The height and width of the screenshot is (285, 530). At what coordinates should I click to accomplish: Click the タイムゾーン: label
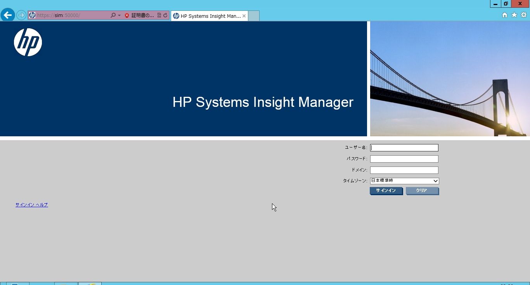[355, 181]
